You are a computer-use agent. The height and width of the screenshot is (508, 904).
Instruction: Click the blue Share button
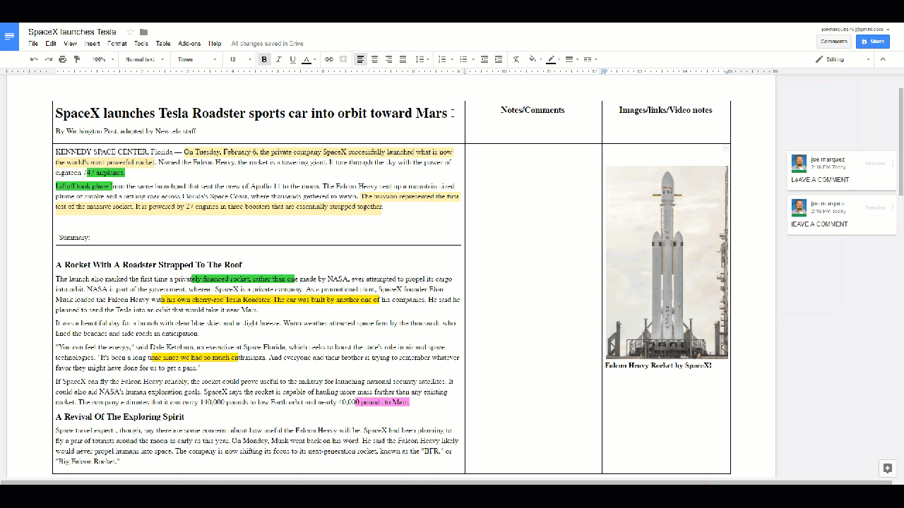[x=873, y=42]
